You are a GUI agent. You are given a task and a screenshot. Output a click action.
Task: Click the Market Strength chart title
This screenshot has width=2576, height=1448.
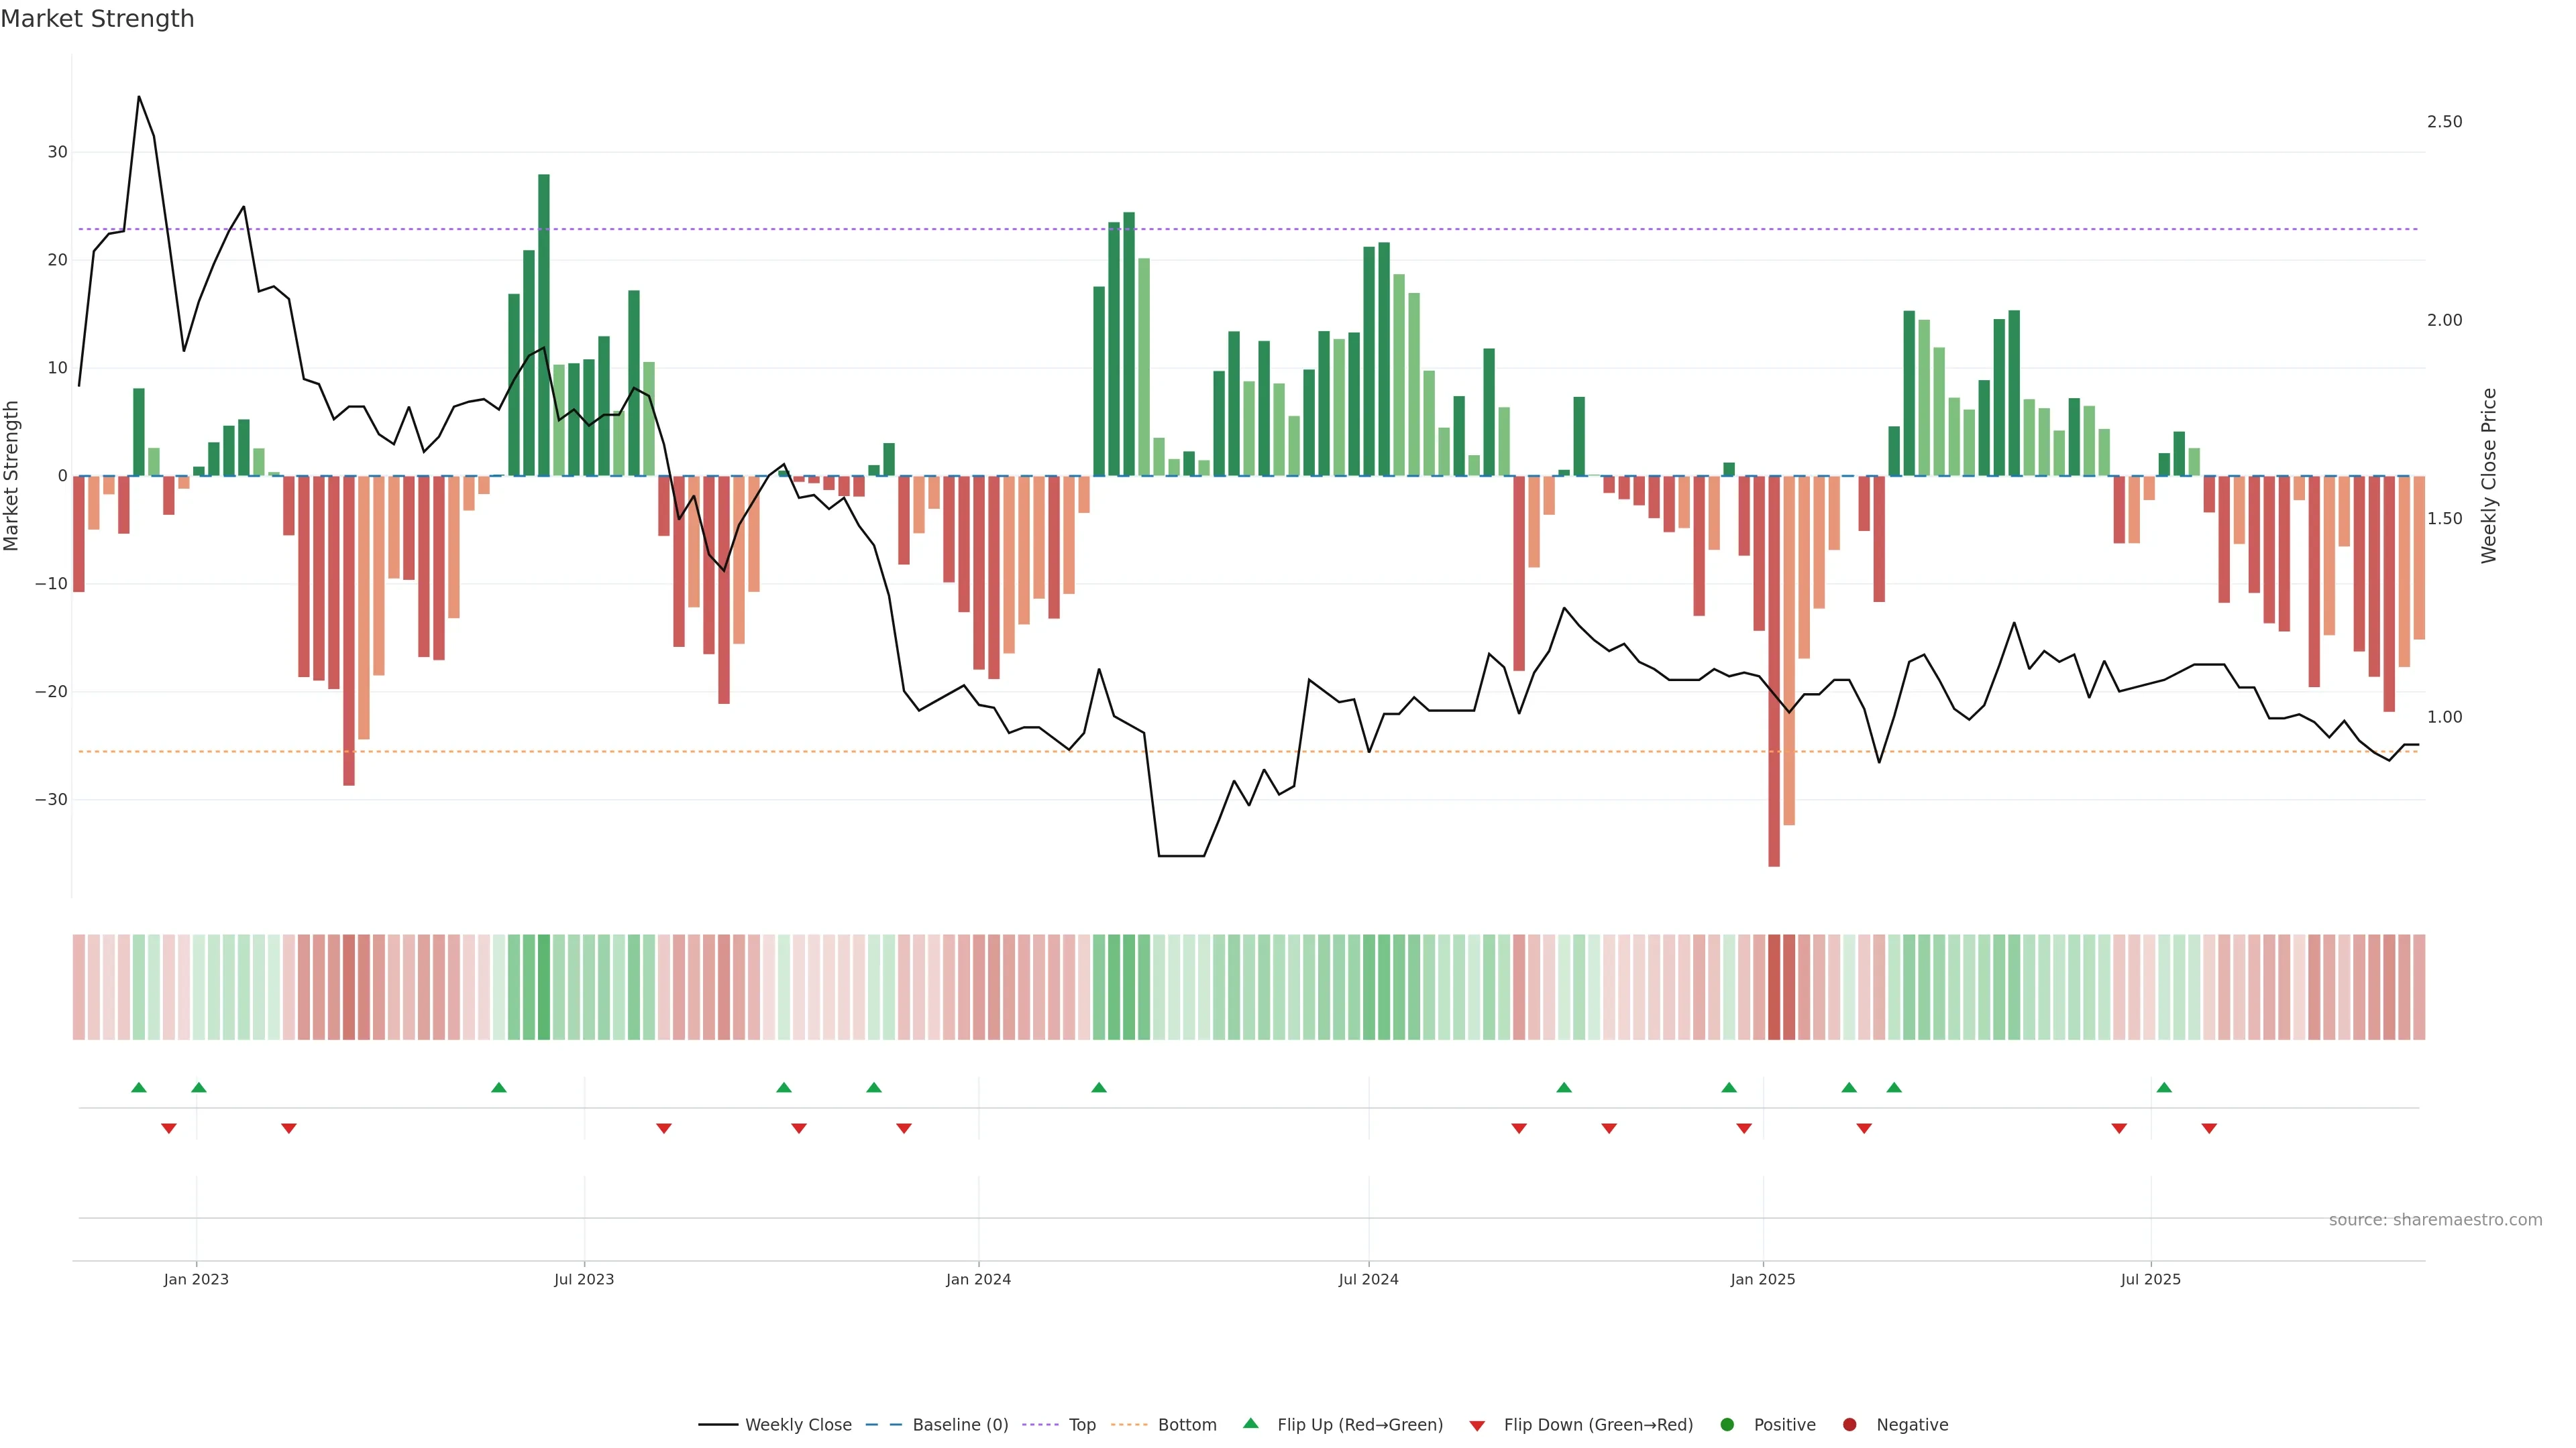(97, 19)
